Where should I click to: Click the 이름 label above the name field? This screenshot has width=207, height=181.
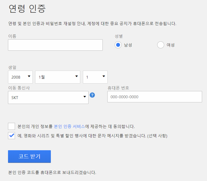[12, 36]
